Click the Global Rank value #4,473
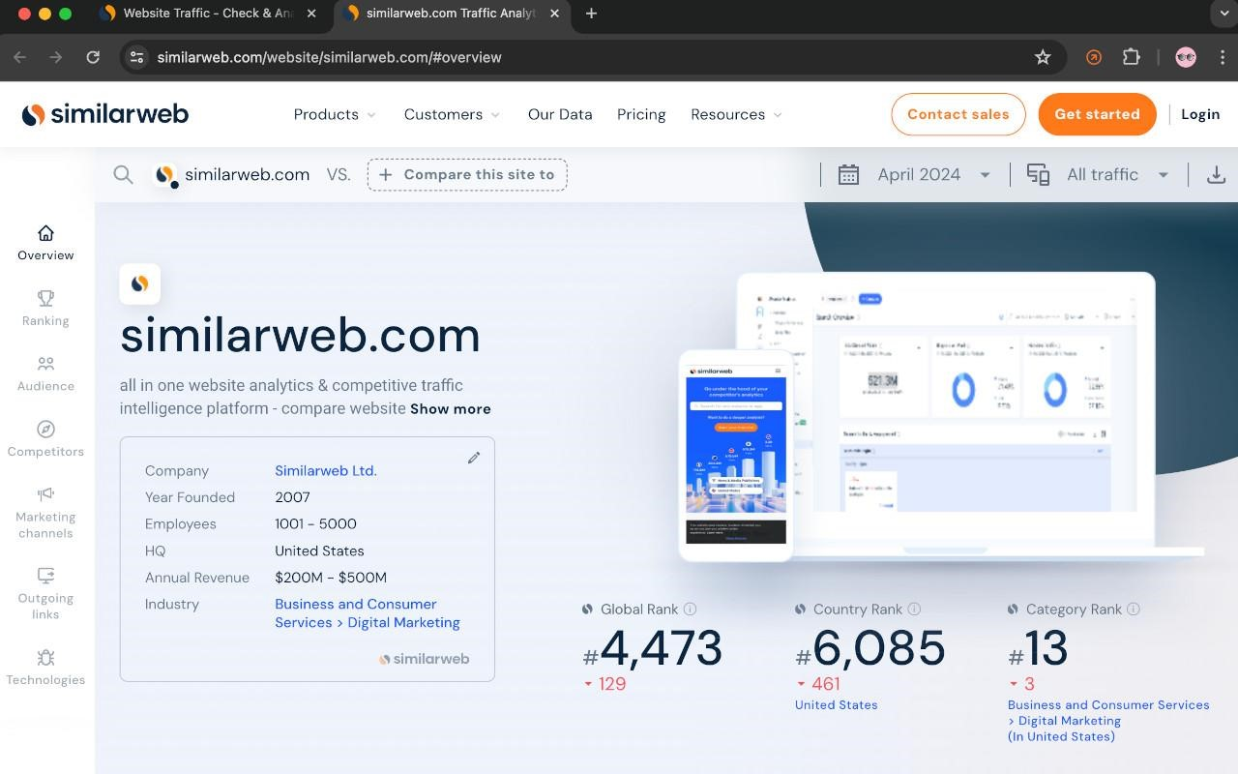Viewport: 1238px width, 774px height. coord(653,648)
